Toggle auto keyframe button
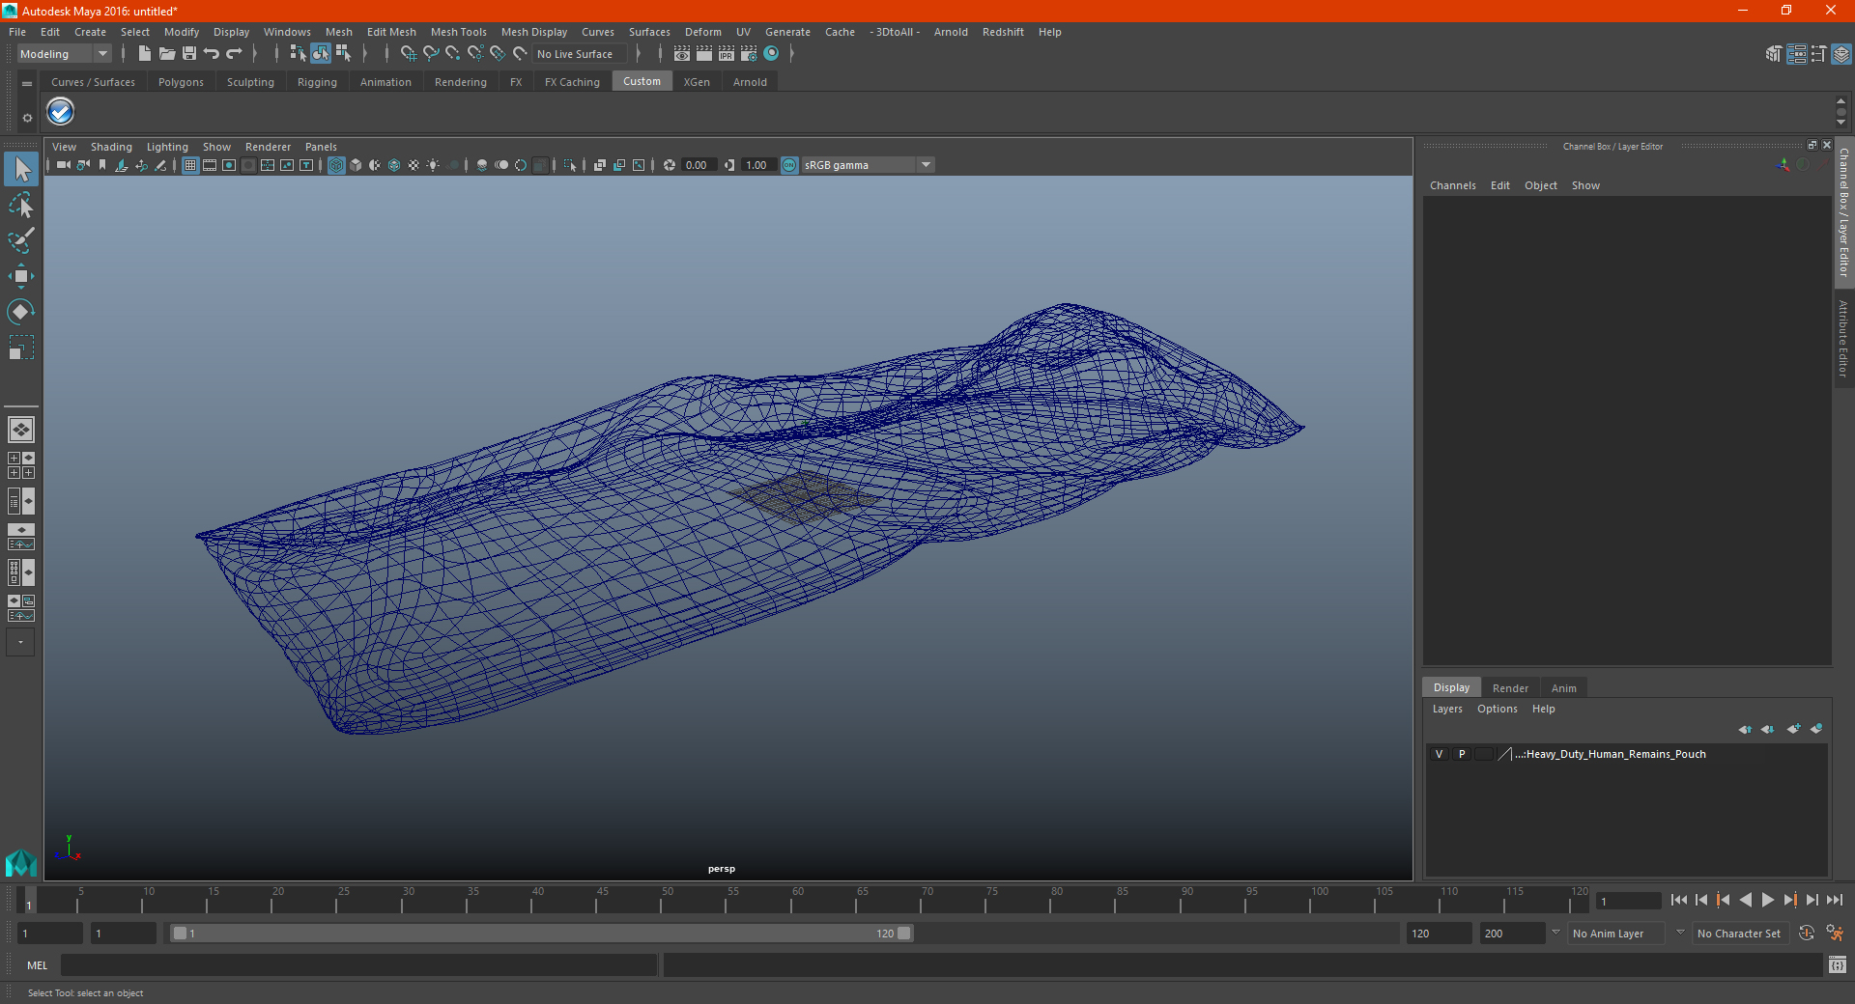The width and height of the screenshot is (1855, 1004). pyautogui.click(x=1807, y=934)
